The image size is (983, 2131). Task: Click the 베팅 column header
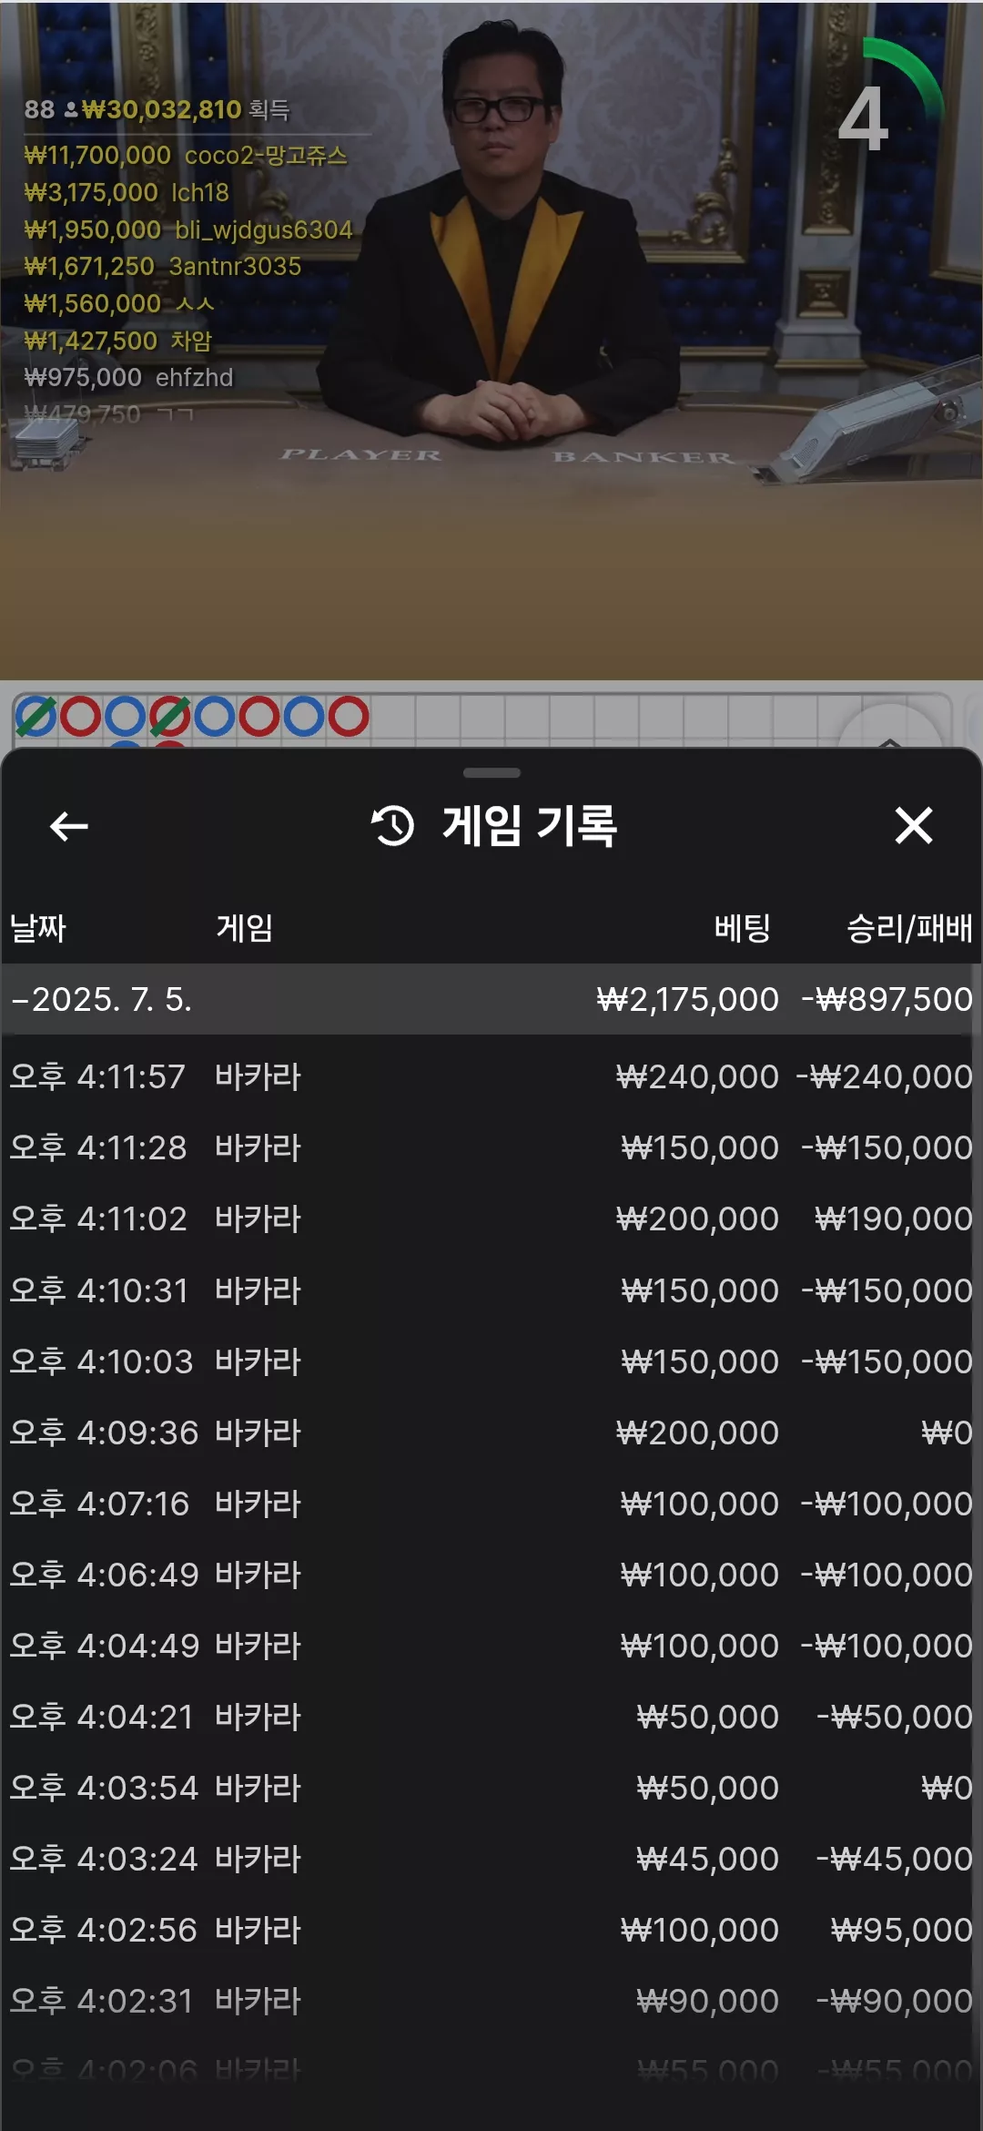743,928
